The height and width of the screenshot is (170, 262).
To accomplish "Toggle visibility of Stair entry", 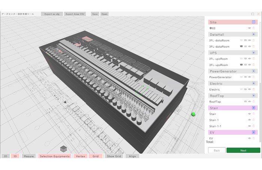I will pyautogui.click(x=250, y=114).
